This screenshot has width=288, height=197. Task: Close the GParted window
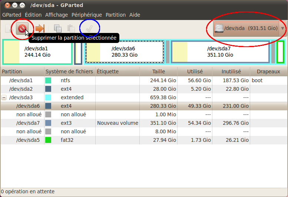pyautogui.click(x=7, y=5)
